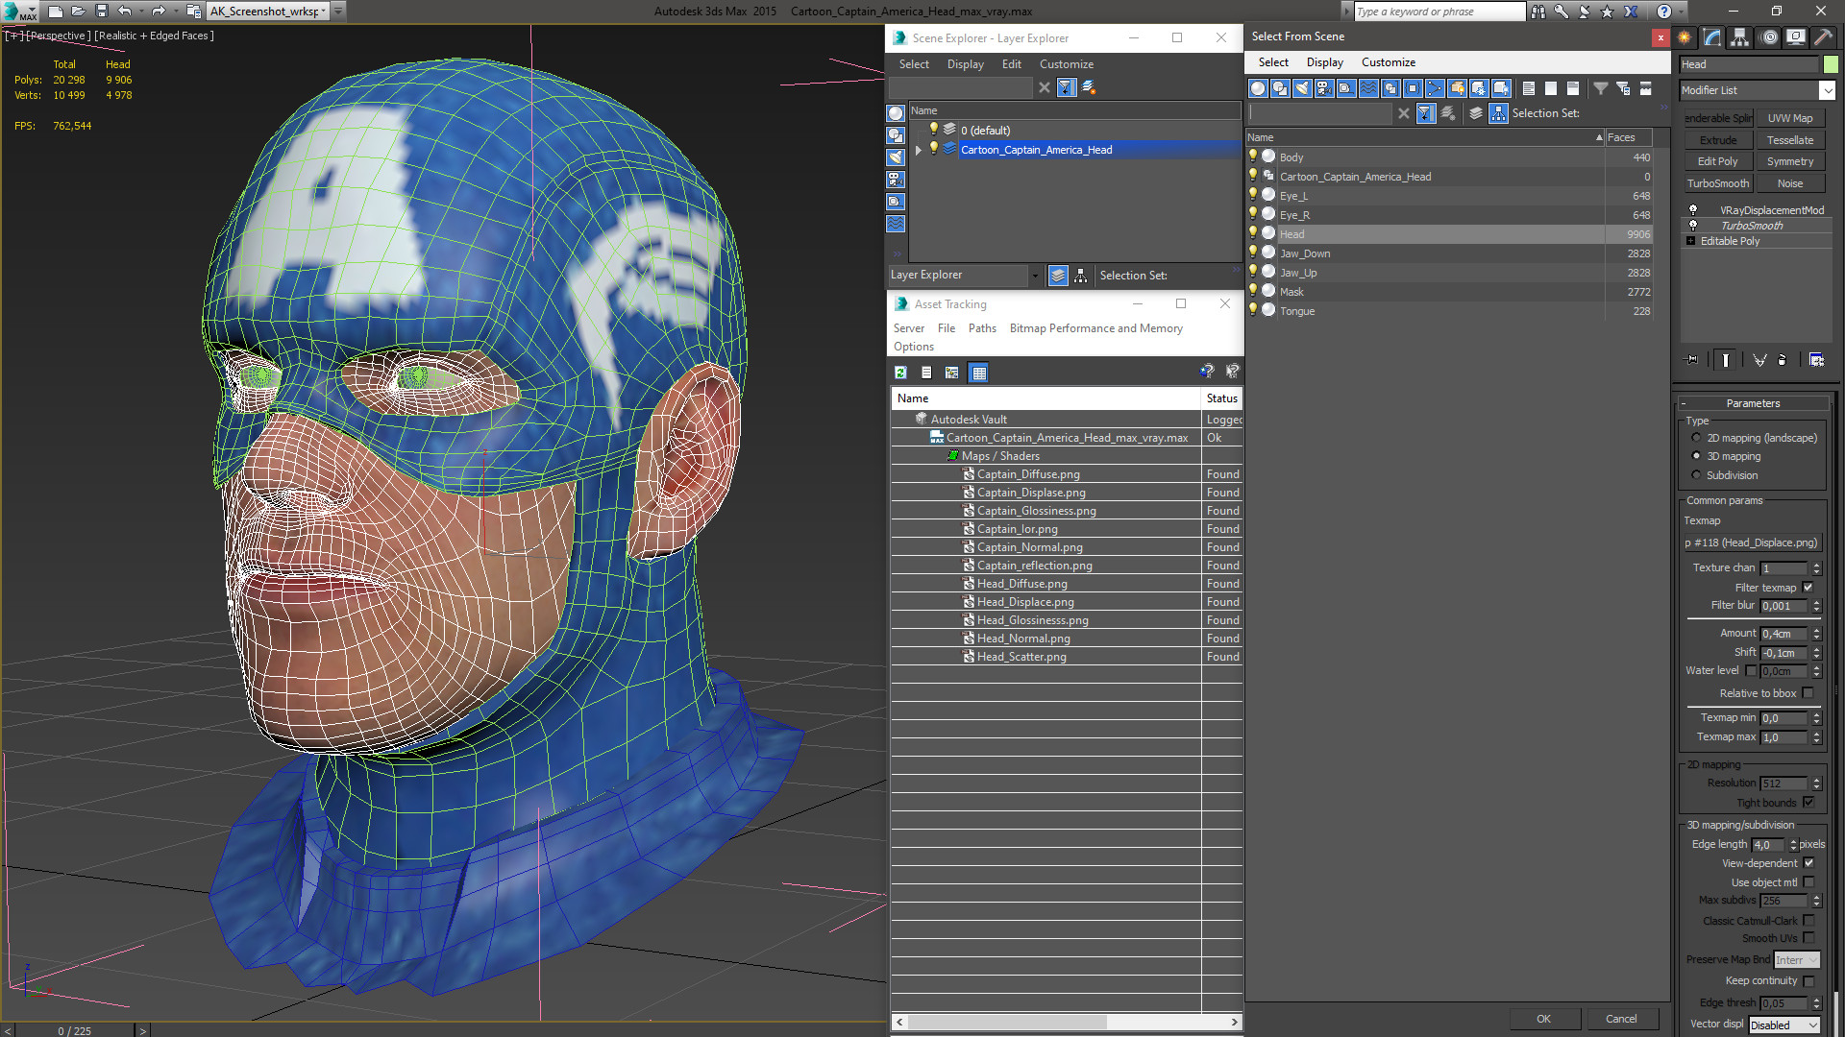
Task: Click the TurboSmooth modifier icon
Action: click(1694, 226)
